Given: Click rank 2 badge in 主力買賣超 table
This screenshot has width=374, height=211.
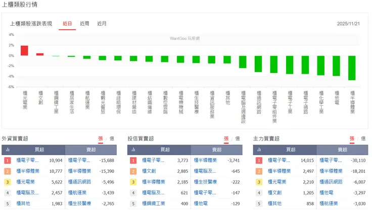Looking at the screenshot, I should tap(259, 171).
